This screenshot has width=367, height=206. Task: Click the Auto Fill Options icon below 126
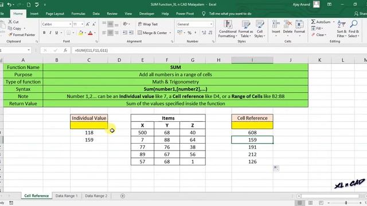coord(276,168)
